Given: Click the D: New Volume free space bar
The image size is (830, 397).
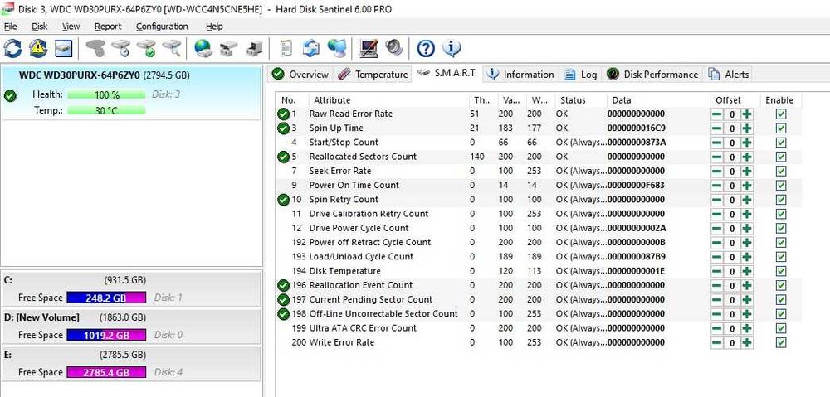Looking at the screenshot, I should click(106, 335).
